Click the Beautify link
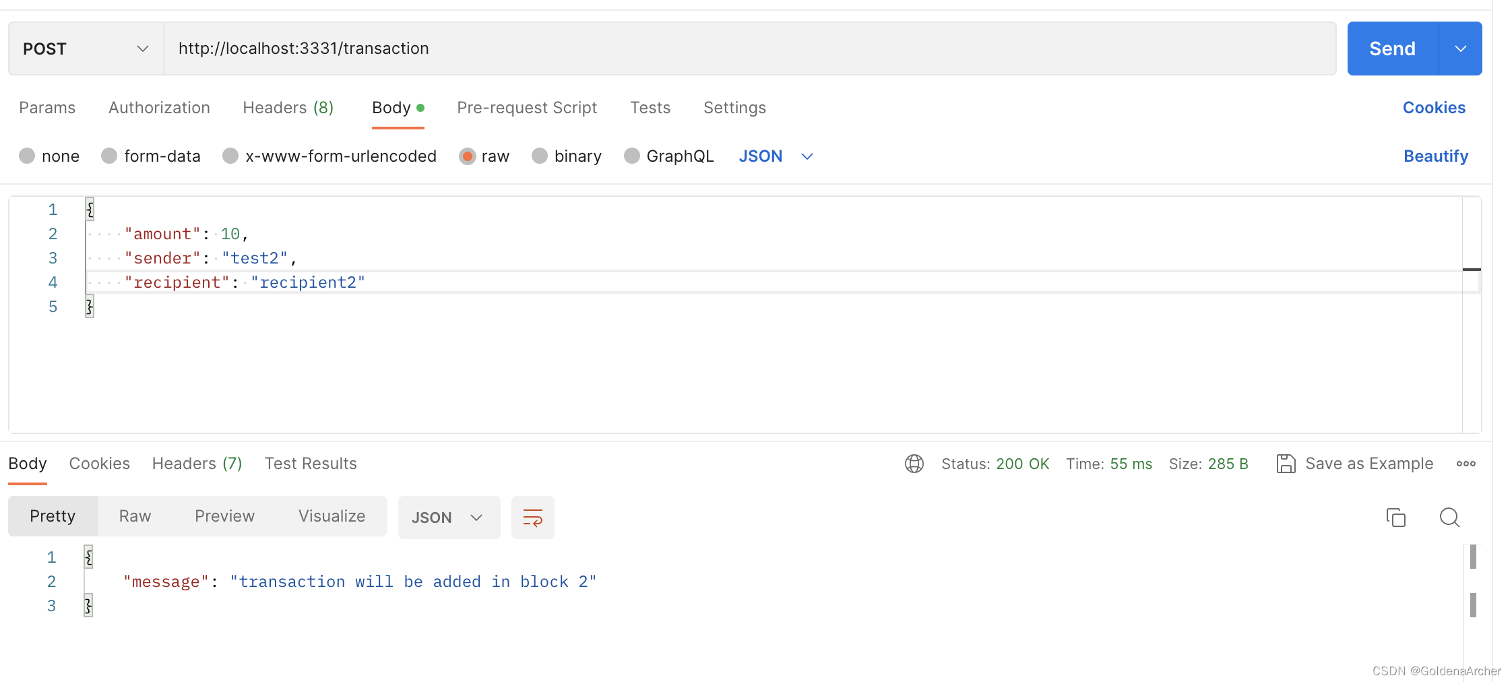Image resolution: width=1512 pixels, height=682 pixels. click(1435, 156)
